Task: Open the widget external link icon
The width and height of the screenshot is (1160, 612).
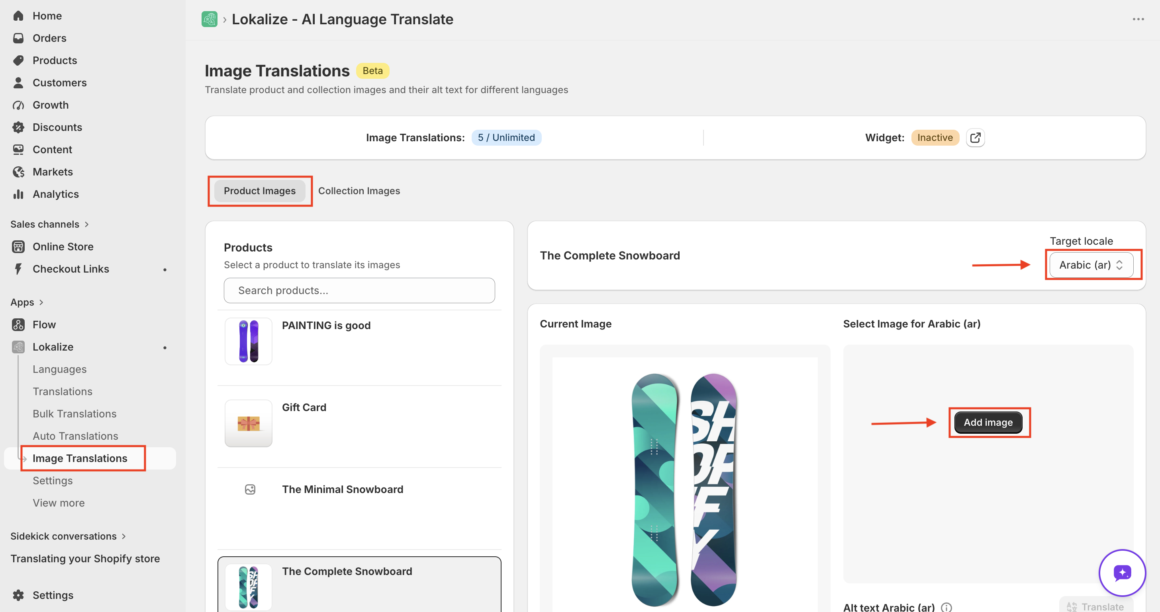Action: (x=975, y=138)
